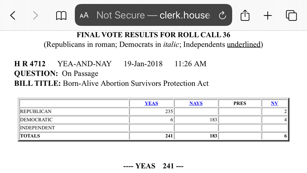
Task: Reload the page with the refresh icon
Action: tap(222, 15)
